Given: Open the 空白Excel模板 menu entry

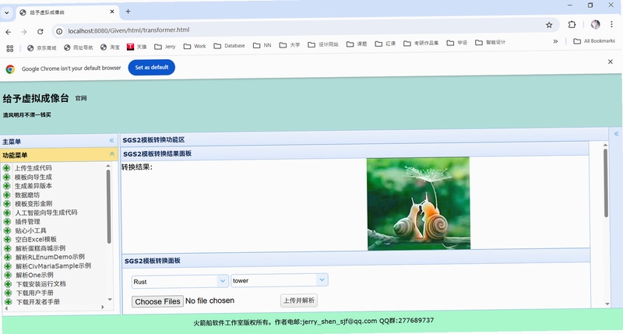Looking at the screenshot, I should coord(36,239).
